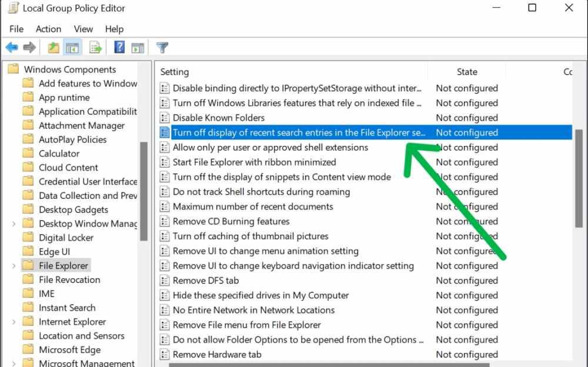Viewport: 588px width, 367px height.
Task: Select Turn off the display of snippets policy
Action: point(282,177)
